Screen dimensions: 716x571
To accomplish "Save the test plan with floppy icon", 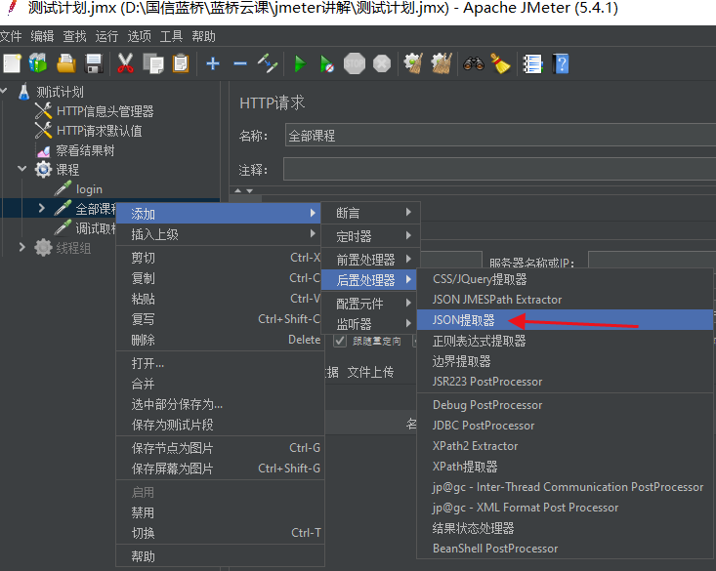I will click(94, 63).
